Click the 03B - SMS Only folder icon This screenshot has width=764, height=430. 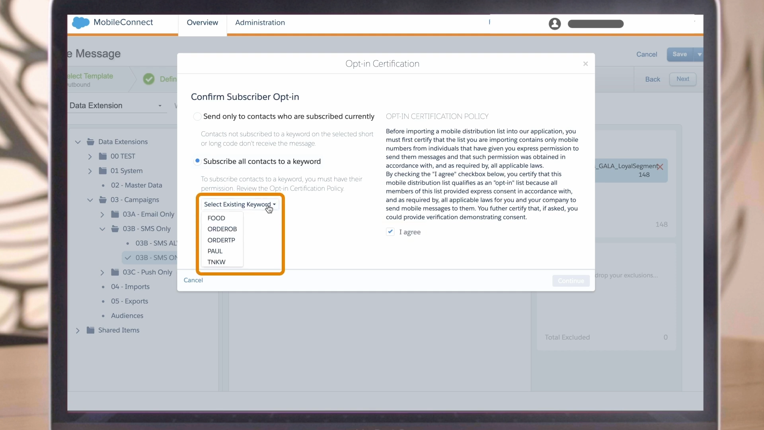(x=115, y=229)
